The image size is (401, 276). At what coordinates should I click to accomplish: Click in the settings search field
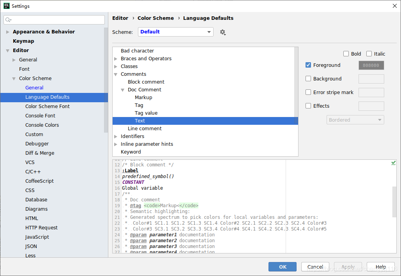tap(54, 20)
